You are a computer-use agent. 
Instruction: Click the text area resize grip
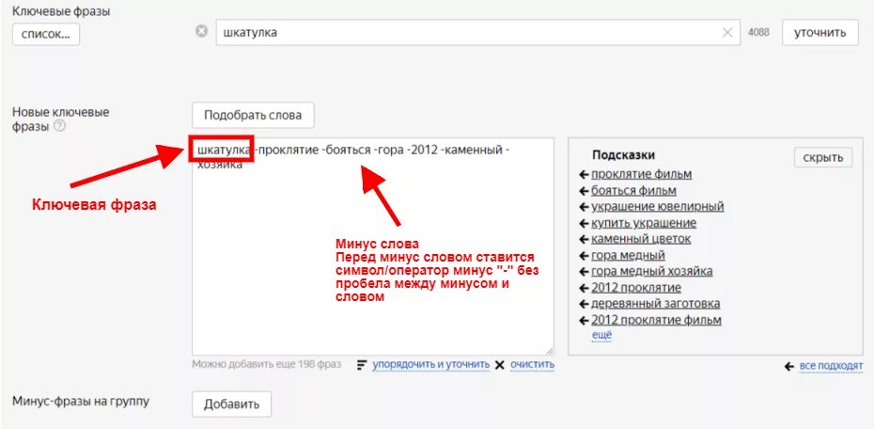click(x=550, y=351)
